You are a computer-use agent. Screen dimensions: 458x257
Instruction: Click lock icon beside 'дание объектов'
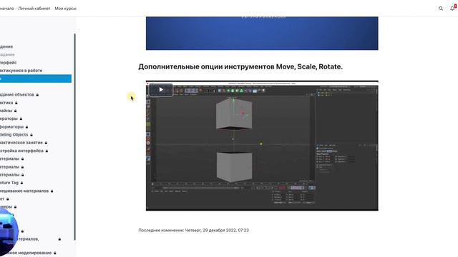click(x=37, y=95)
